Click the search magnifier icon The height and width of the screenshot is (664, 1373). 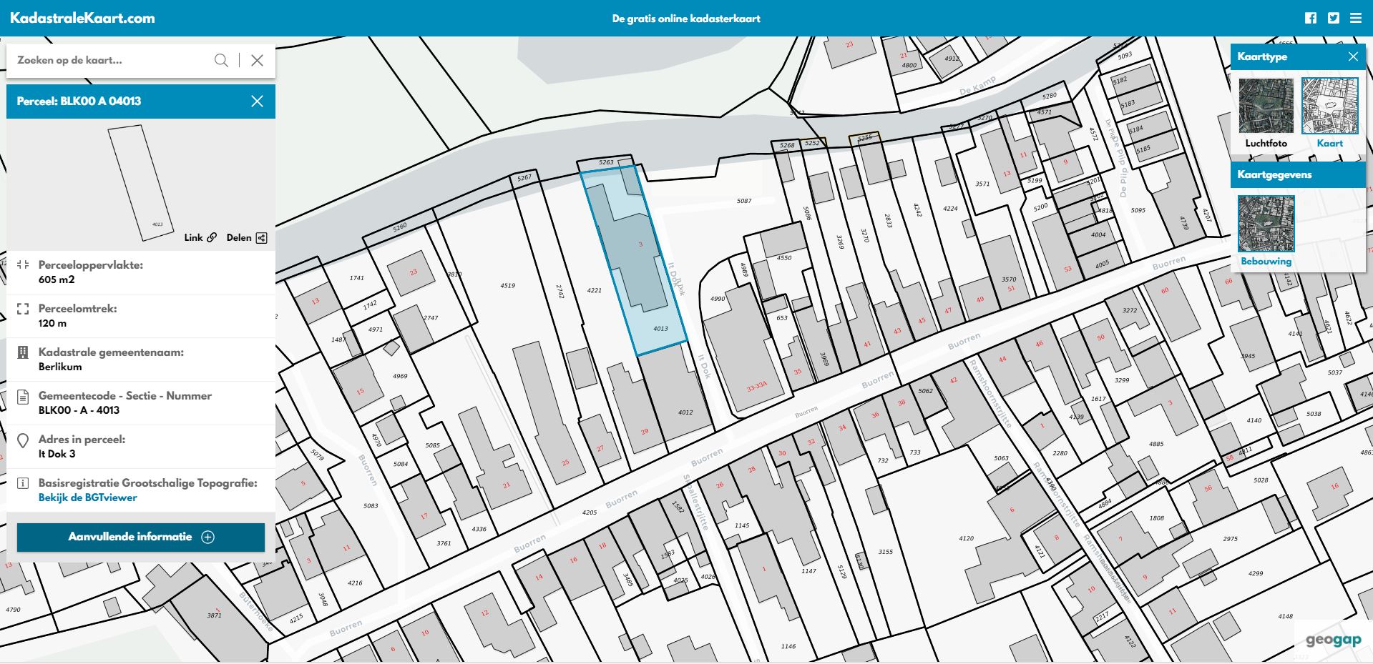(x=221, y=61)
